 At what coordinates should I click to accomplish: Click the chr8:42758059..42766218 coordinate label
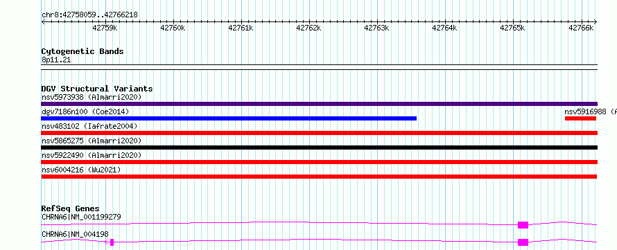click(x=89, y=15)
